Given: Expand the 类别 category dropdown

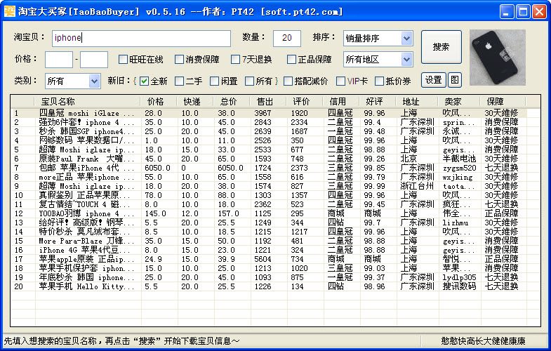Looking at the screenshot, I should tap(73, 81).
